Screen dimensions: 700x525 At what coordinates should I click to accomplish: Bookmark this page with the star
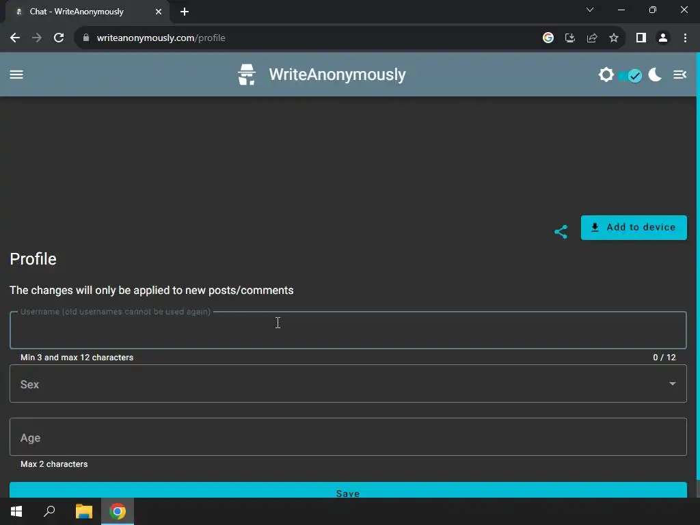click(614, 38)
